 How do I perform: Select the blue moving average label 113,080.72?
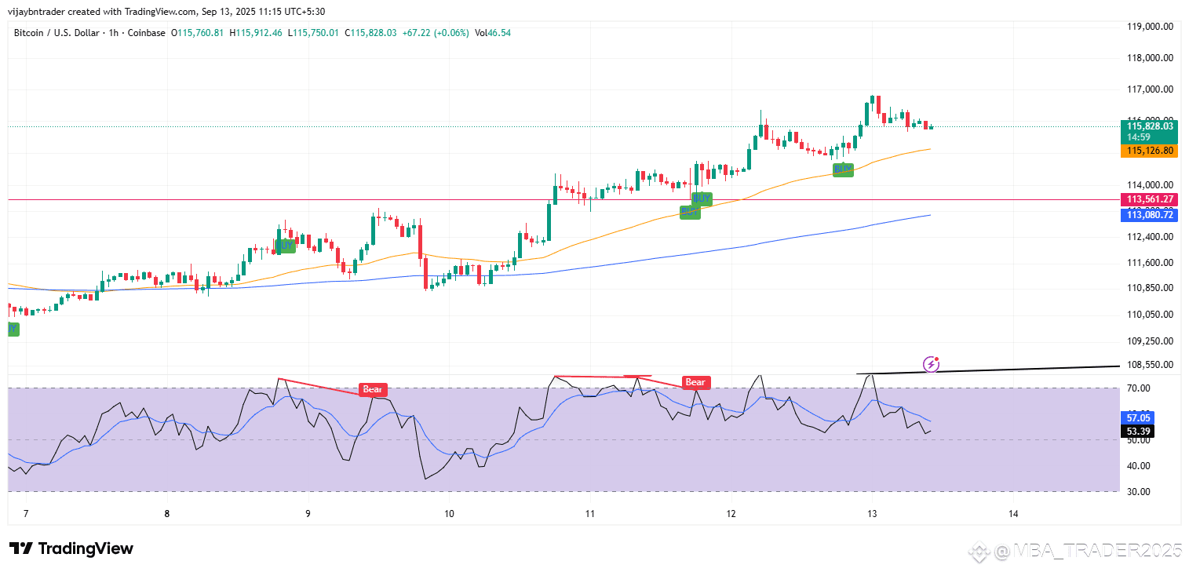(1150, 214)
